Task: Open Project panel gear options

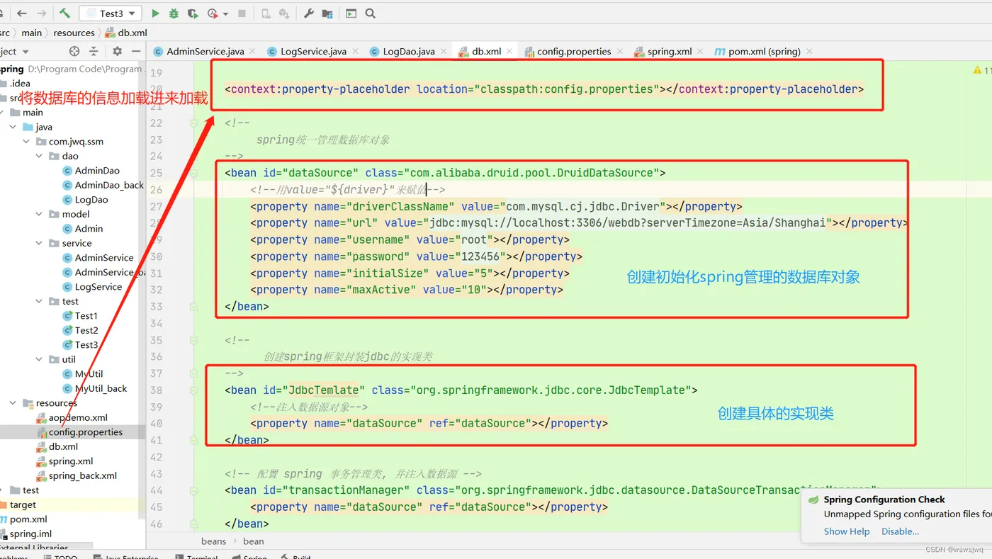Action: [118, 52]
